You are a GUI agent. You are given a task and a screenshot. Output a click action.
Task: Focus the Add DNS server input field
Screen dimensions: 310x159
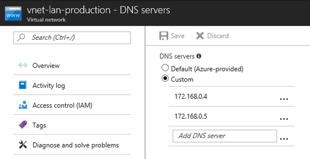click(x=225, y=136)
